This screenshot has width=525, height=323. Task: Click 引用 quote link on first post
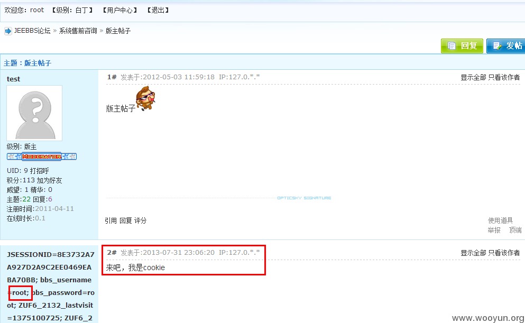(111, 220)
